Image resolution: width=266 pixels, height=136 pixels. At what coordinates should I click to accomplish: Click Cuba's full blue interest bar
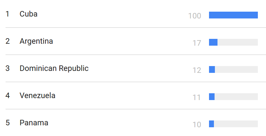233,15
